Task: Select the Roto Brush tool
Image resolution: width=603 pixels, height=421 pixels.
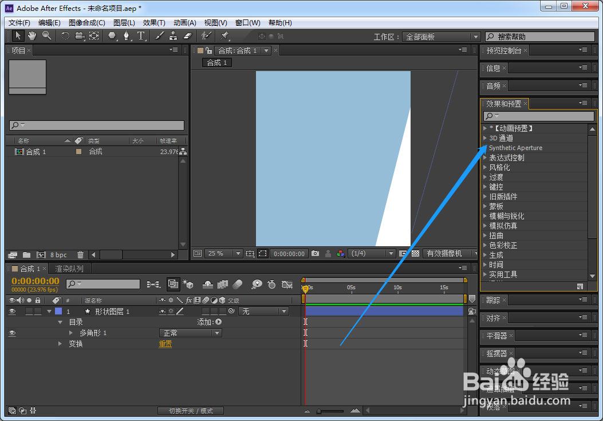Action: tap(206, 36)
